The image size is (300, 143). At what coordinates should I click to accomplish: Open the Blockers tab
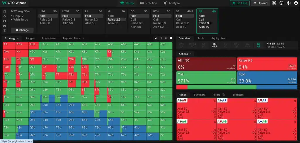(x=238, y=95)
